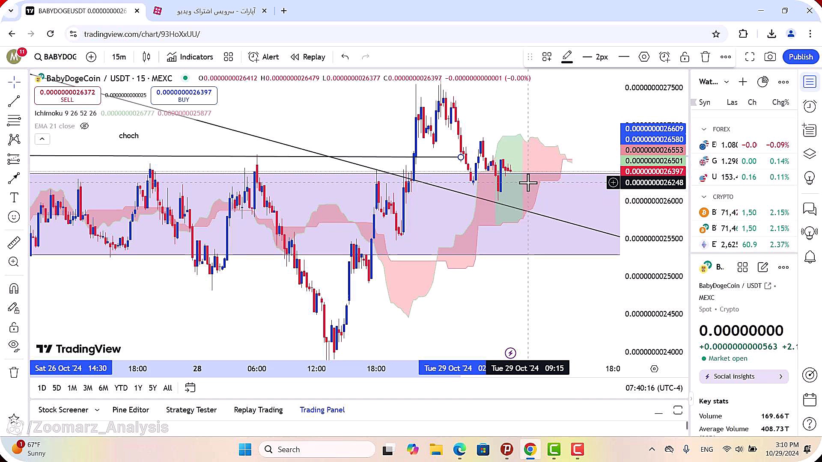This screenshot has height=462, width=822.
Task: Collapse the CRYPTO watchlist section
Action: coord(704,197)
